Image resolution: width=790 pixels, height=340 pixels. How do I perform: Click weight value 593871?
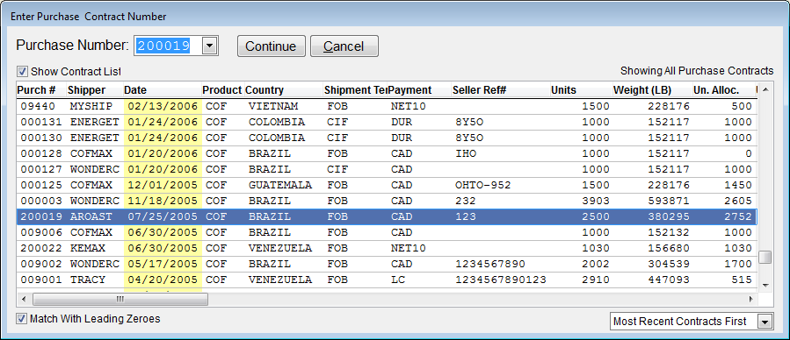669,201
